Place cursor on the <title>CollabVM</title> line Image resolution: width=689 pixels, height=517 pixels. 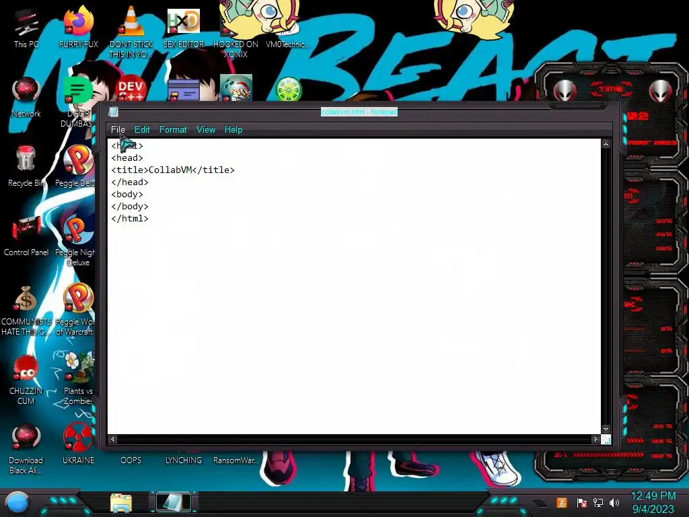click(173, 170)
